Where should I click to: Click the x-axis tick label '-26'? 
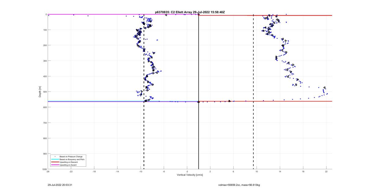[48, 172]
